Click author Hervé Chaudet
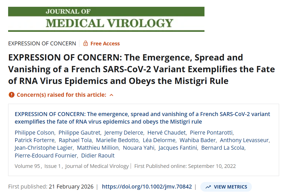Viewport: 288px width, 194px height. click(x=166, y=132)
